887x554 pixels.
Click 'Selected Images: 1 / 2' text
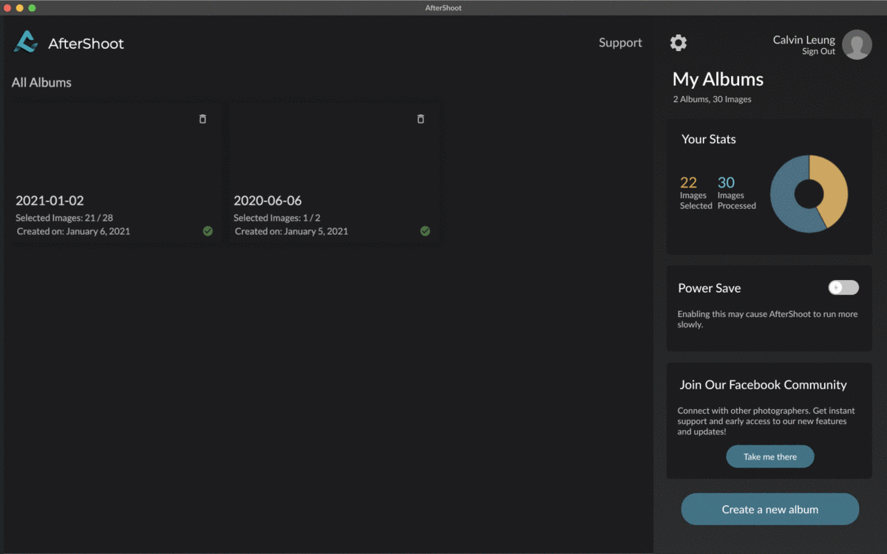277,218
